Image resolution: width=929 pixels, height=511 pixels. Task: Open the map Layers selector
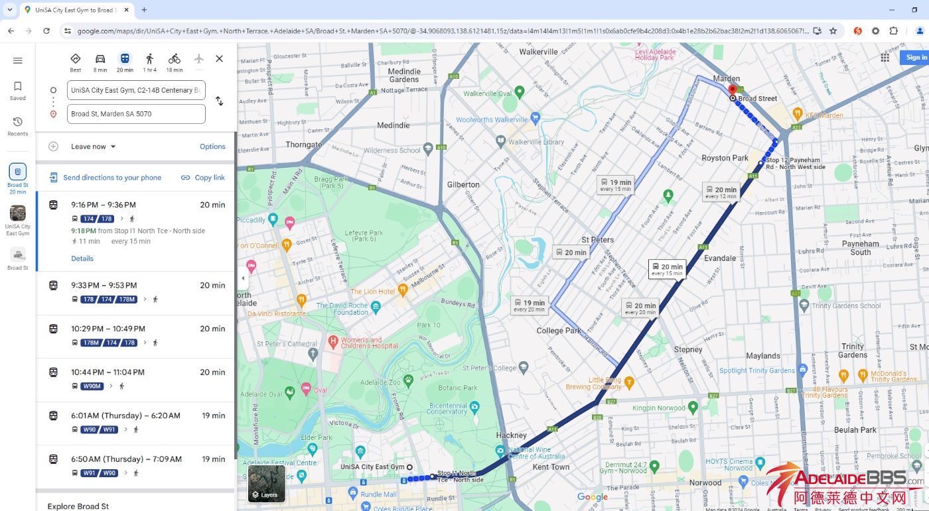[267, 484]
